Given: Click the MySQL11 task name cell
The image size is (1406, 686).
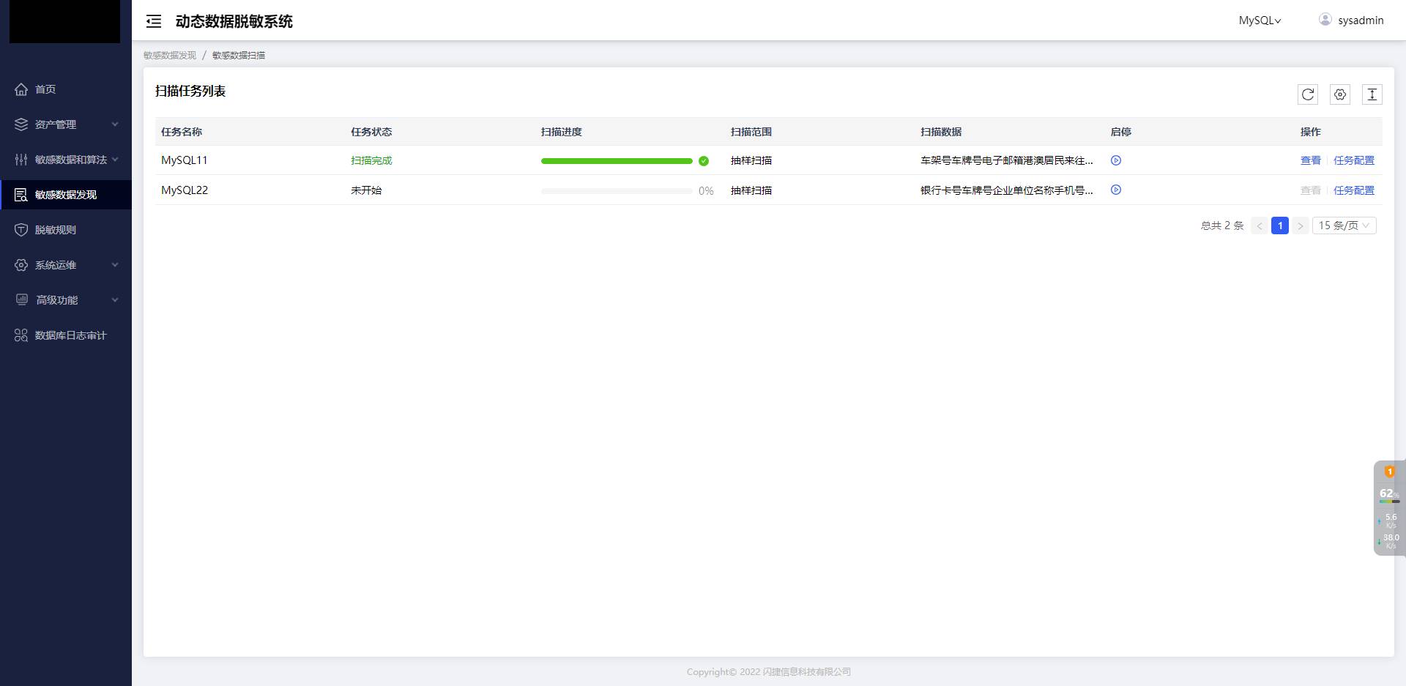Looking at the screenshot, I should pos(185,160).
